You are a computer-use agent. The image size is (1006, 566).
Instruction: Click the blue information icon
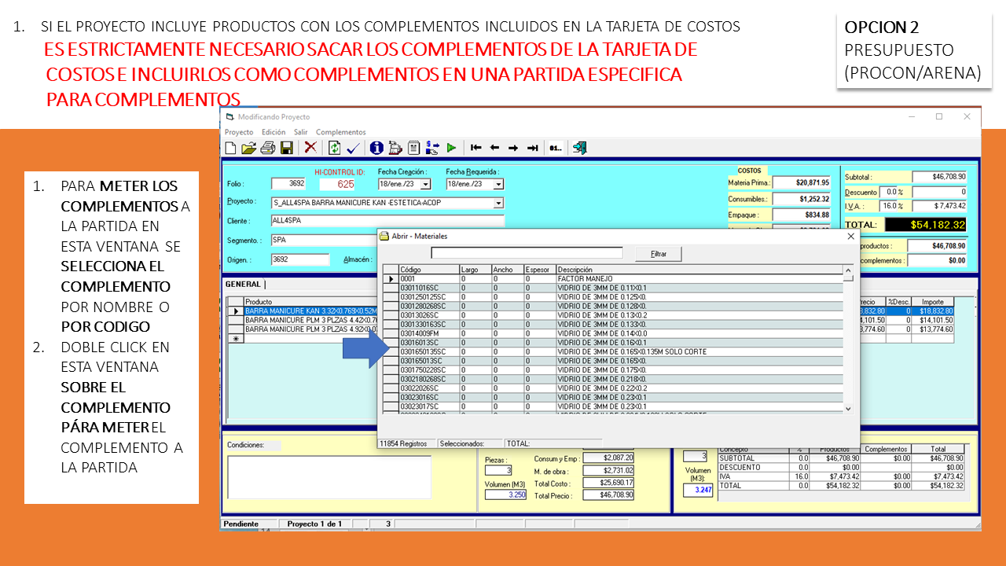pyautogui.click(x=376, y=148)
